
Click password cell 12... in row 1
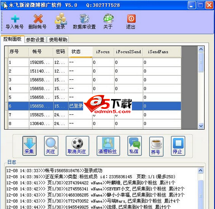[61, 63]
